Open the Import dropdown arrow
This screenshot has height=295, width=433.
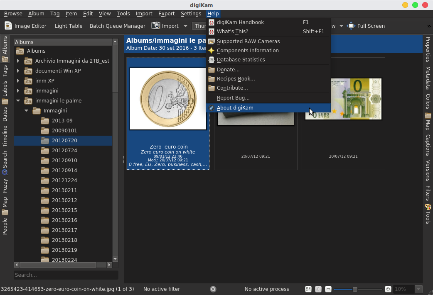tap(186, 26)
